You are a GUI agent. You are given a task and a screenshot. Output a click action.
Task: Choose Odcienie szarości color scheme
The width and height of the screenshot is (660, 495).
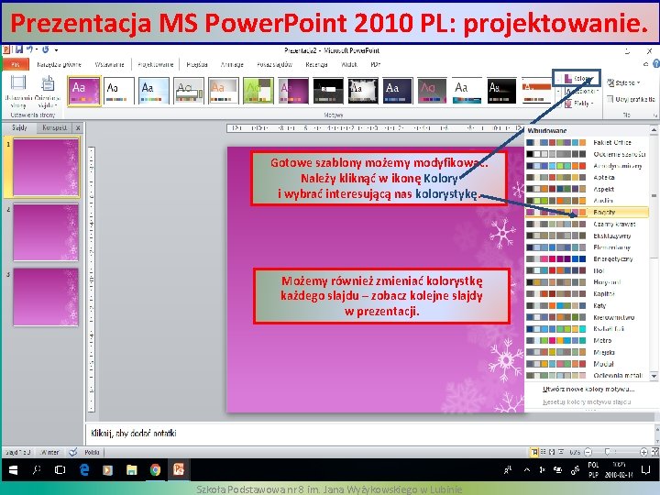pos(587,154)
